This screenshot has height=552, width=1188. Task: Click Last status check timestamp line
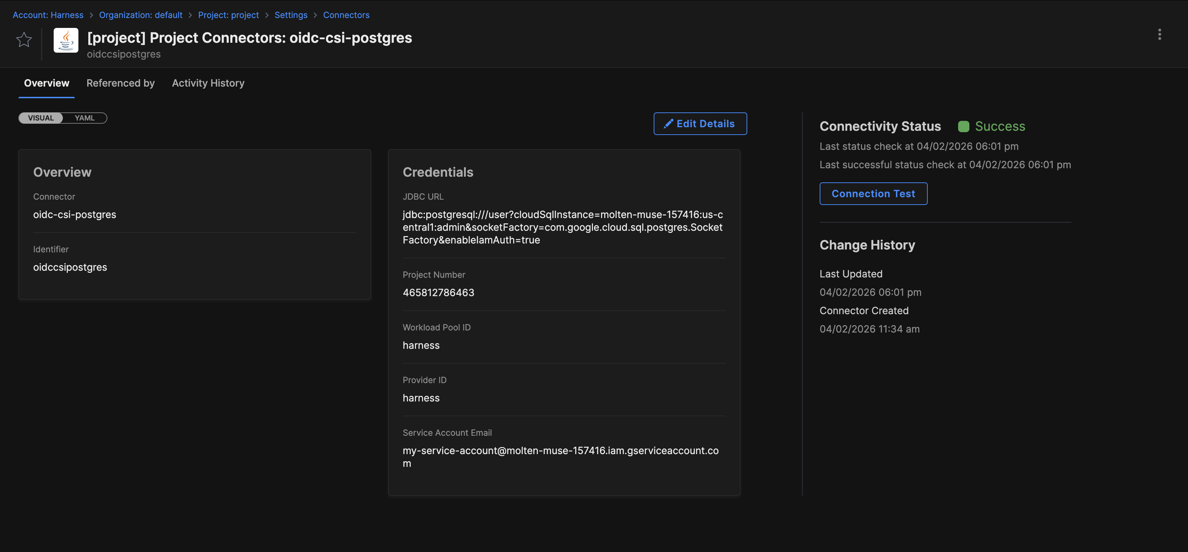click(919, 146)
